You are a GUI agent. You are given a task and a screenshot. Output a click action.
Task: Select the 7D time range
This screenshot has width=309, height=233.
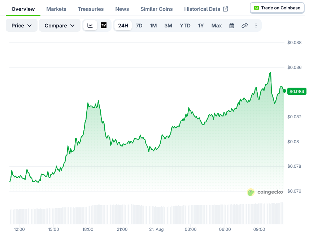click(x=139, y=26)
